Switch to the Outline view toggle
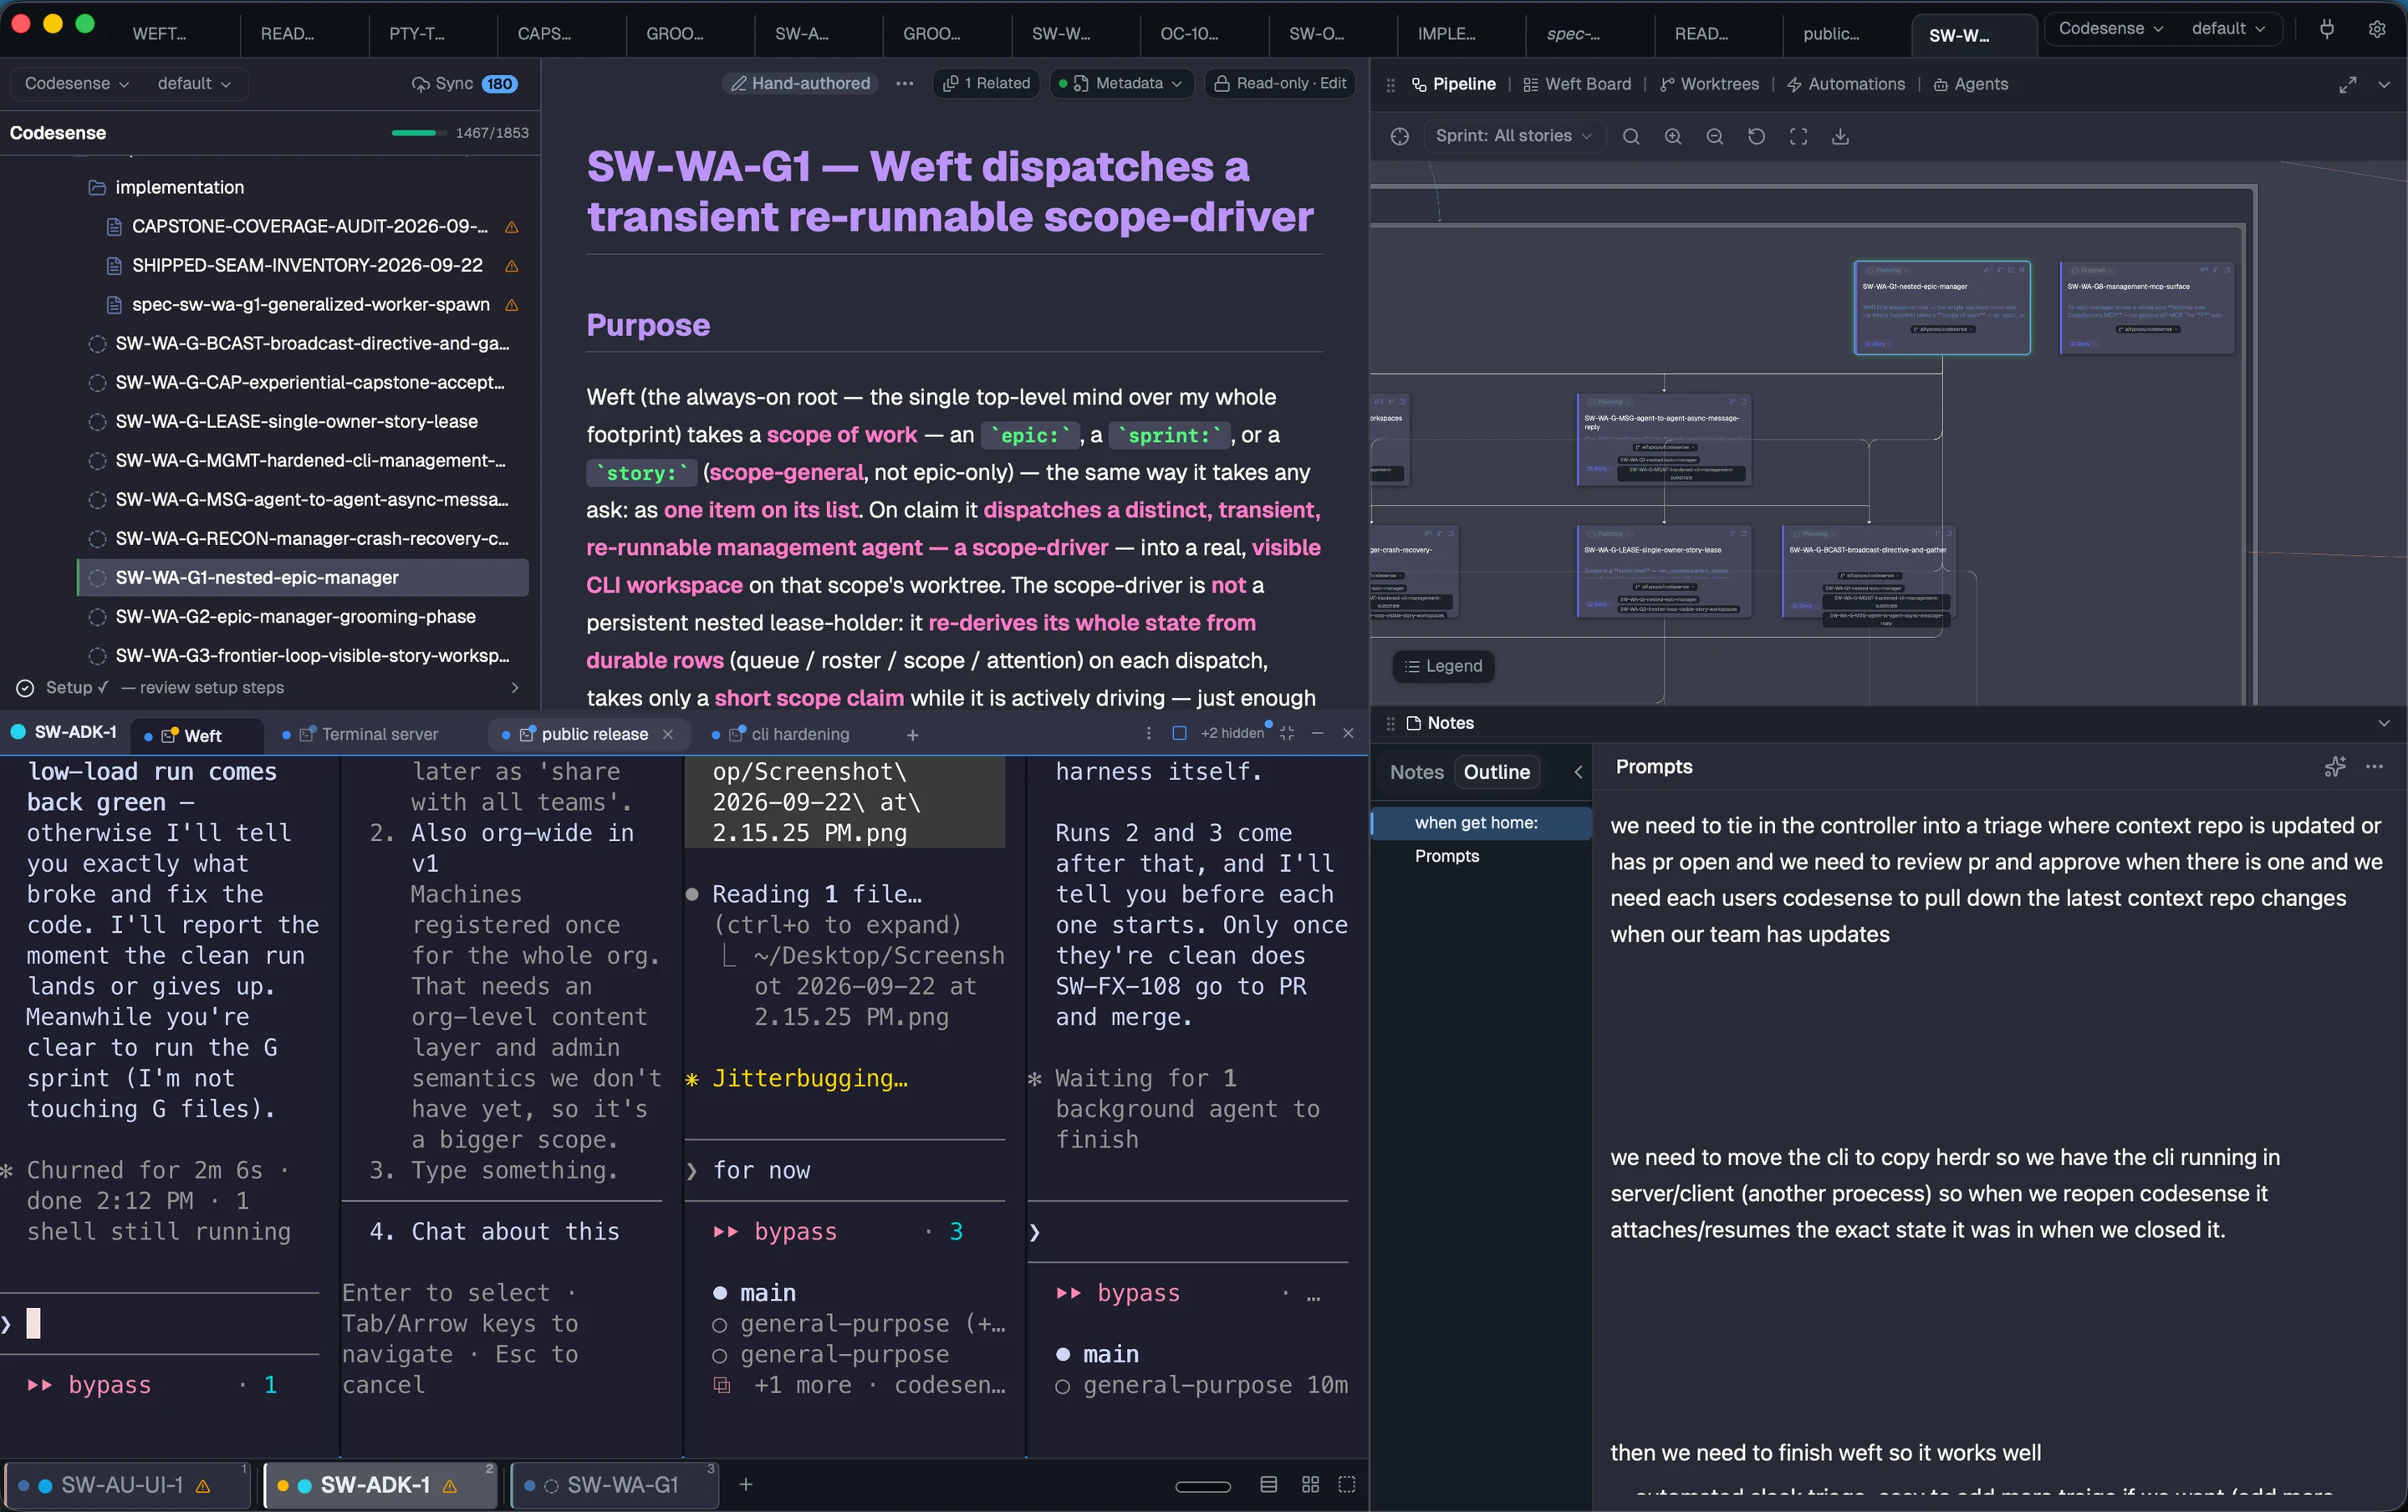This screenshot has width=2408, height=1512. (1496, 771)
